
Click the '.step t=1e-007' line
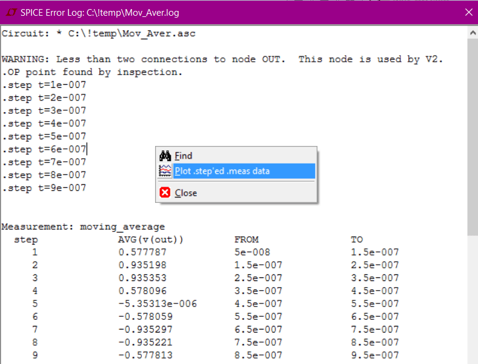[x=44, y=85]
